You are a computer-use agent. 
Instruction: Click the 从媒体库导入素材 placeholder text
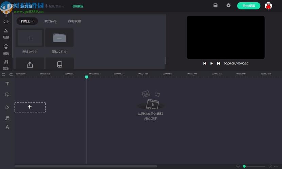151,114
